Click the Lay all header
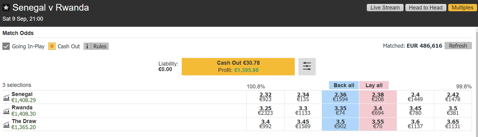 pos(374,85)
